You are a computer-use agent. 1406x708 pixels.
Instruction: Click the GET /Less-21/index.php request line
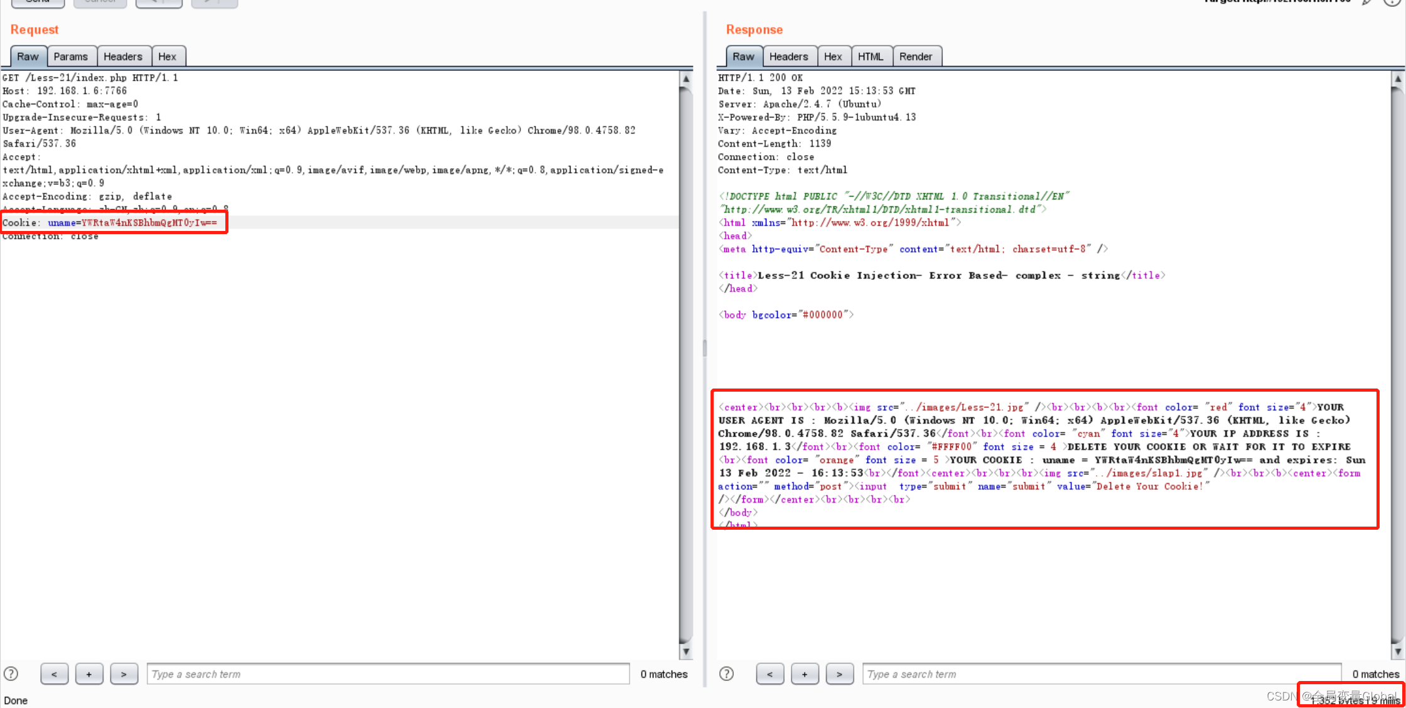pos(90,78)
